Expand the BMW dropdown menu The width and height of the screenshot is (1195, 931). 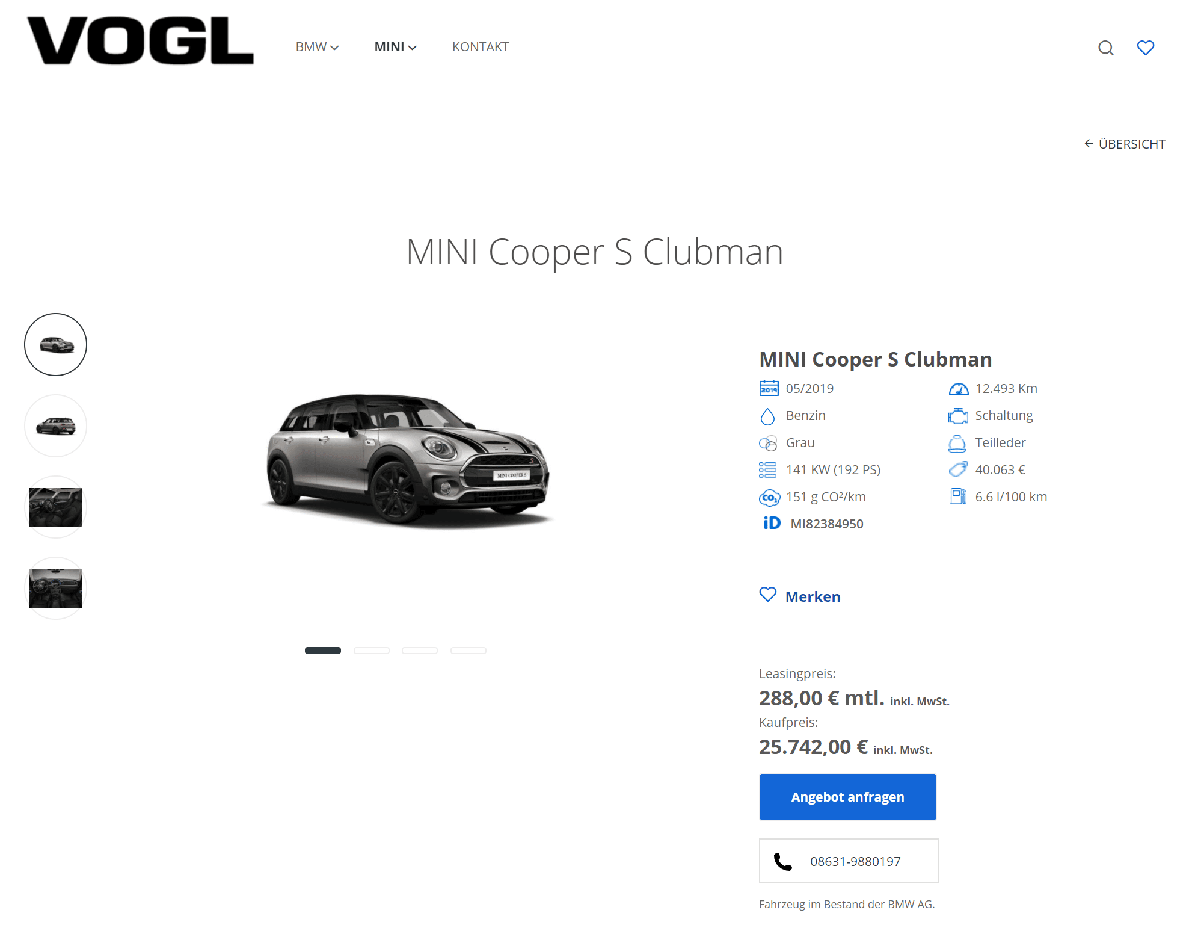[317, 47]
